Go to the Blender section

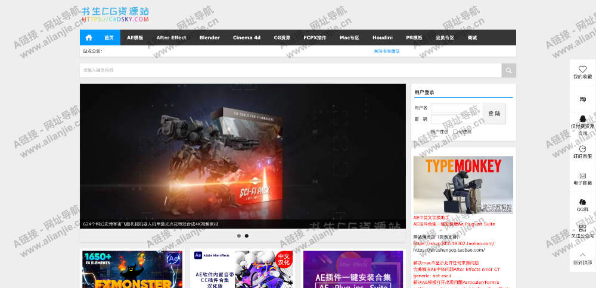pos(209,37)
